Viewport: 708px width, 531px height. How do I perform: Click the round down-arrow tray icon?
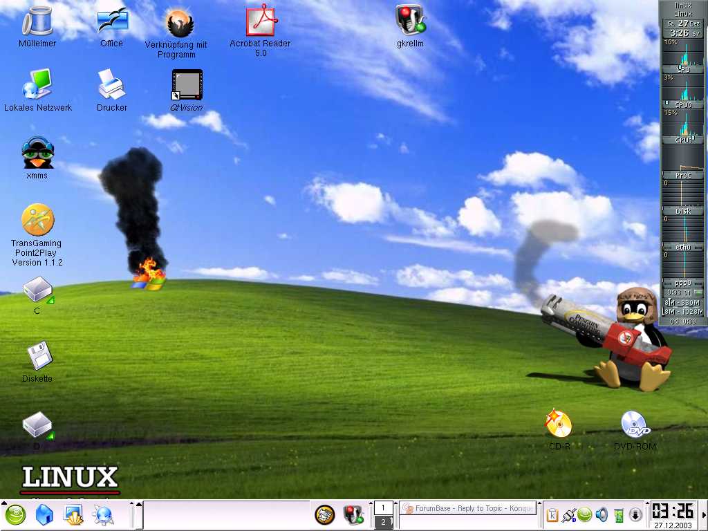click(636, 514)
